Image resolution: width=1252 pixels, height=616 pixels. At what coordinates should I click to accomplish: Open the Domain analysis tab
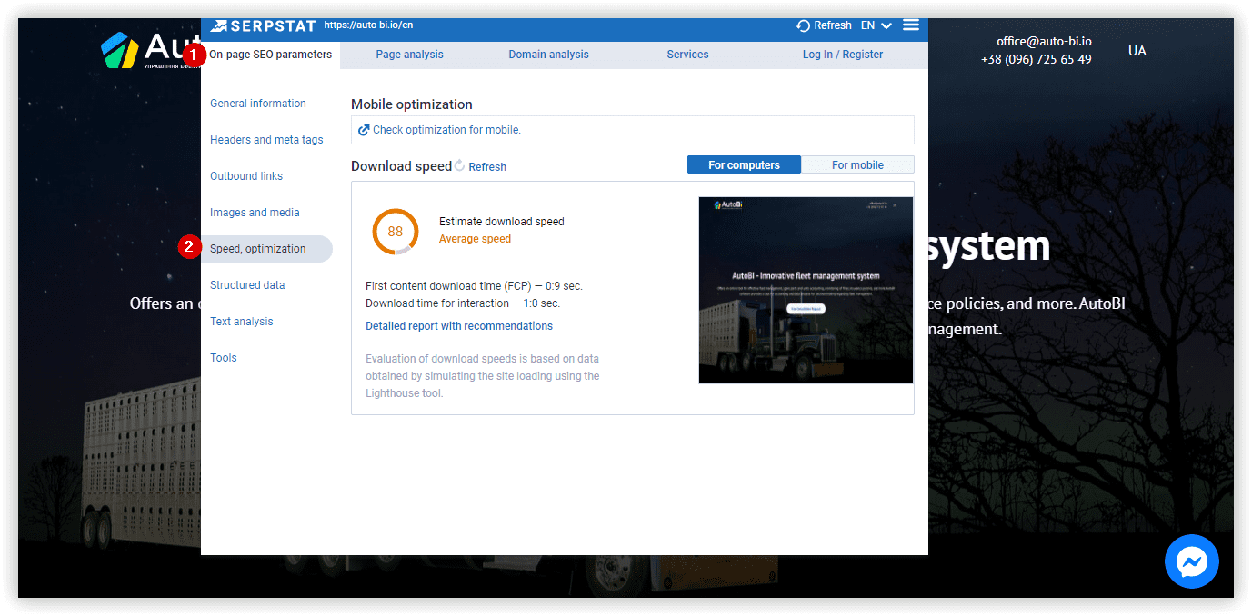coord(548,55)
